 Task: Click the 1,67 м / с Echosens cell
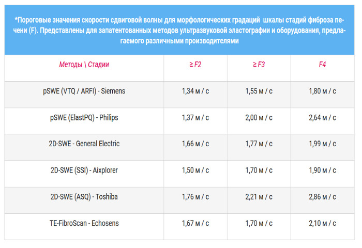tap(195, 223)
